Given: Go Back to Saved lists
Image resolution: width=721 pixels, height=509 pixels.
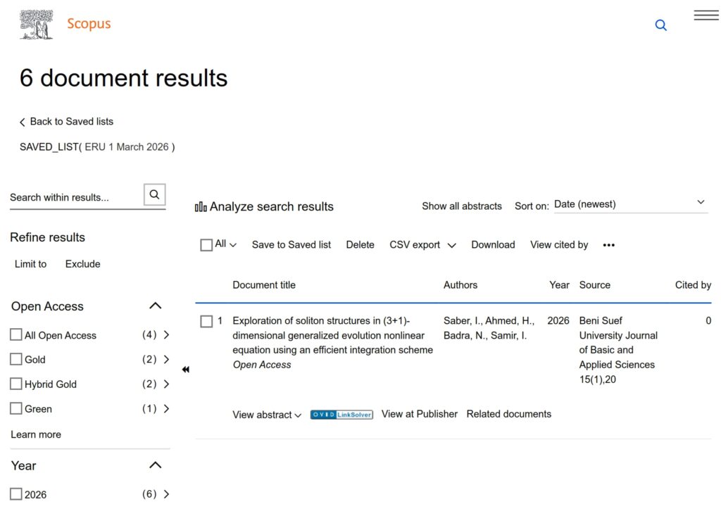Looking at the screenshot, I should pos(67,122).
